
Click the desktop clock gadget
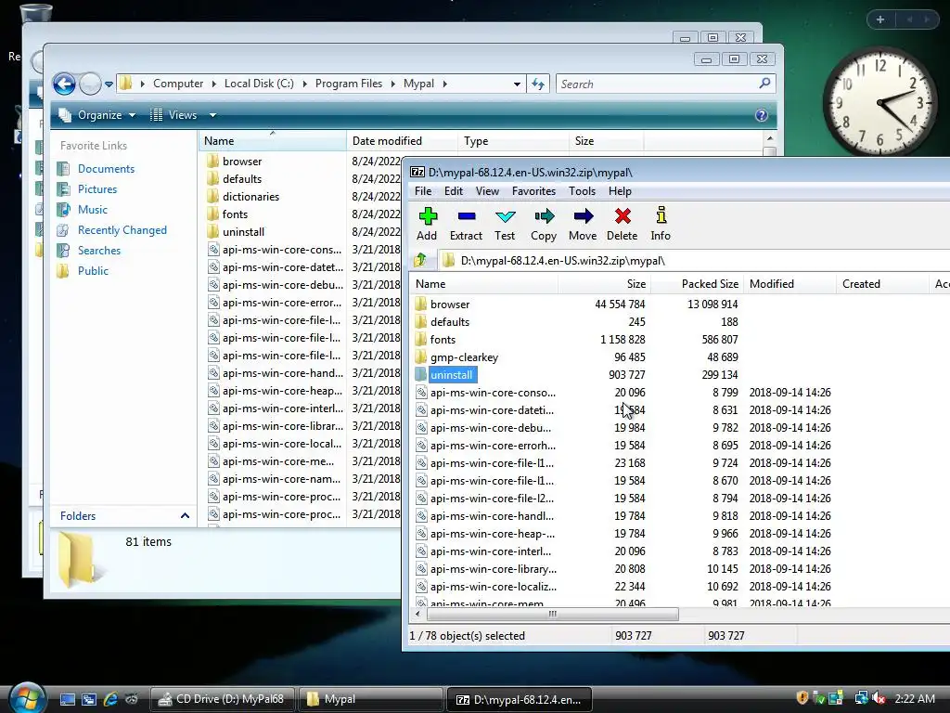(879, 102)
